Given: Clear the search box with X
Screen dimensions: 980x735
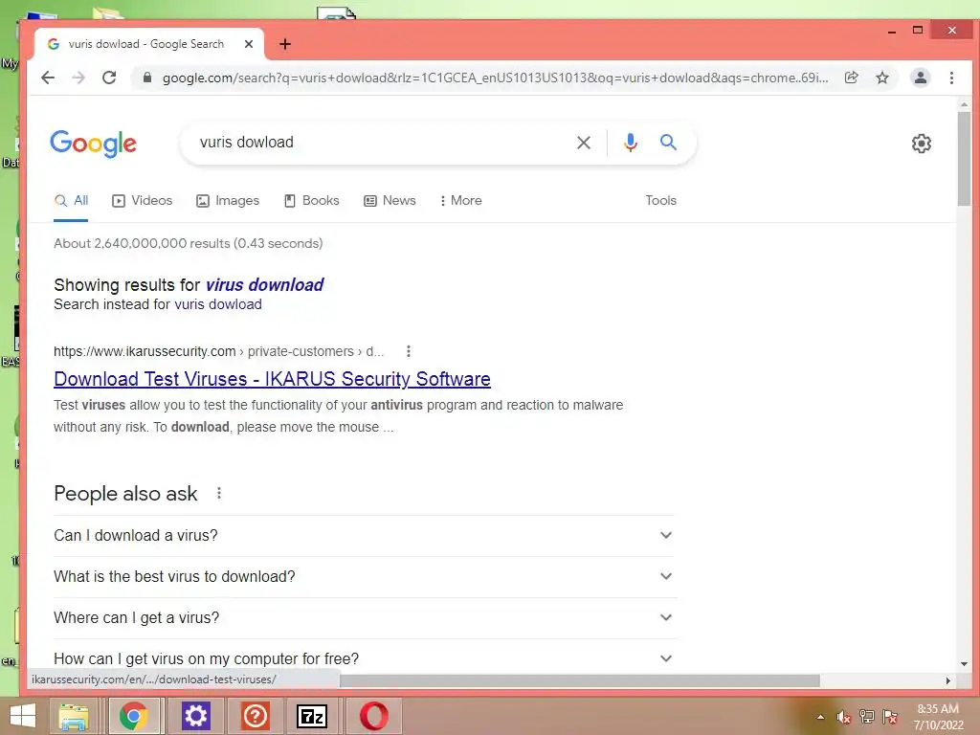Looking at the screenshot, I should point(584,143).
